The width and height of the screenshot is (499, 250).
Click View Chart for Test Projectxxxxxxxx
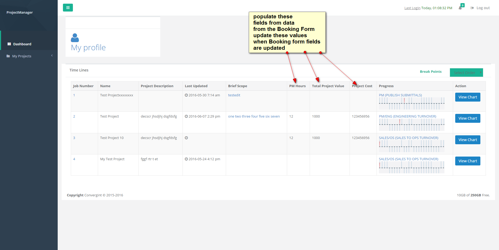[x=468, y=97]
